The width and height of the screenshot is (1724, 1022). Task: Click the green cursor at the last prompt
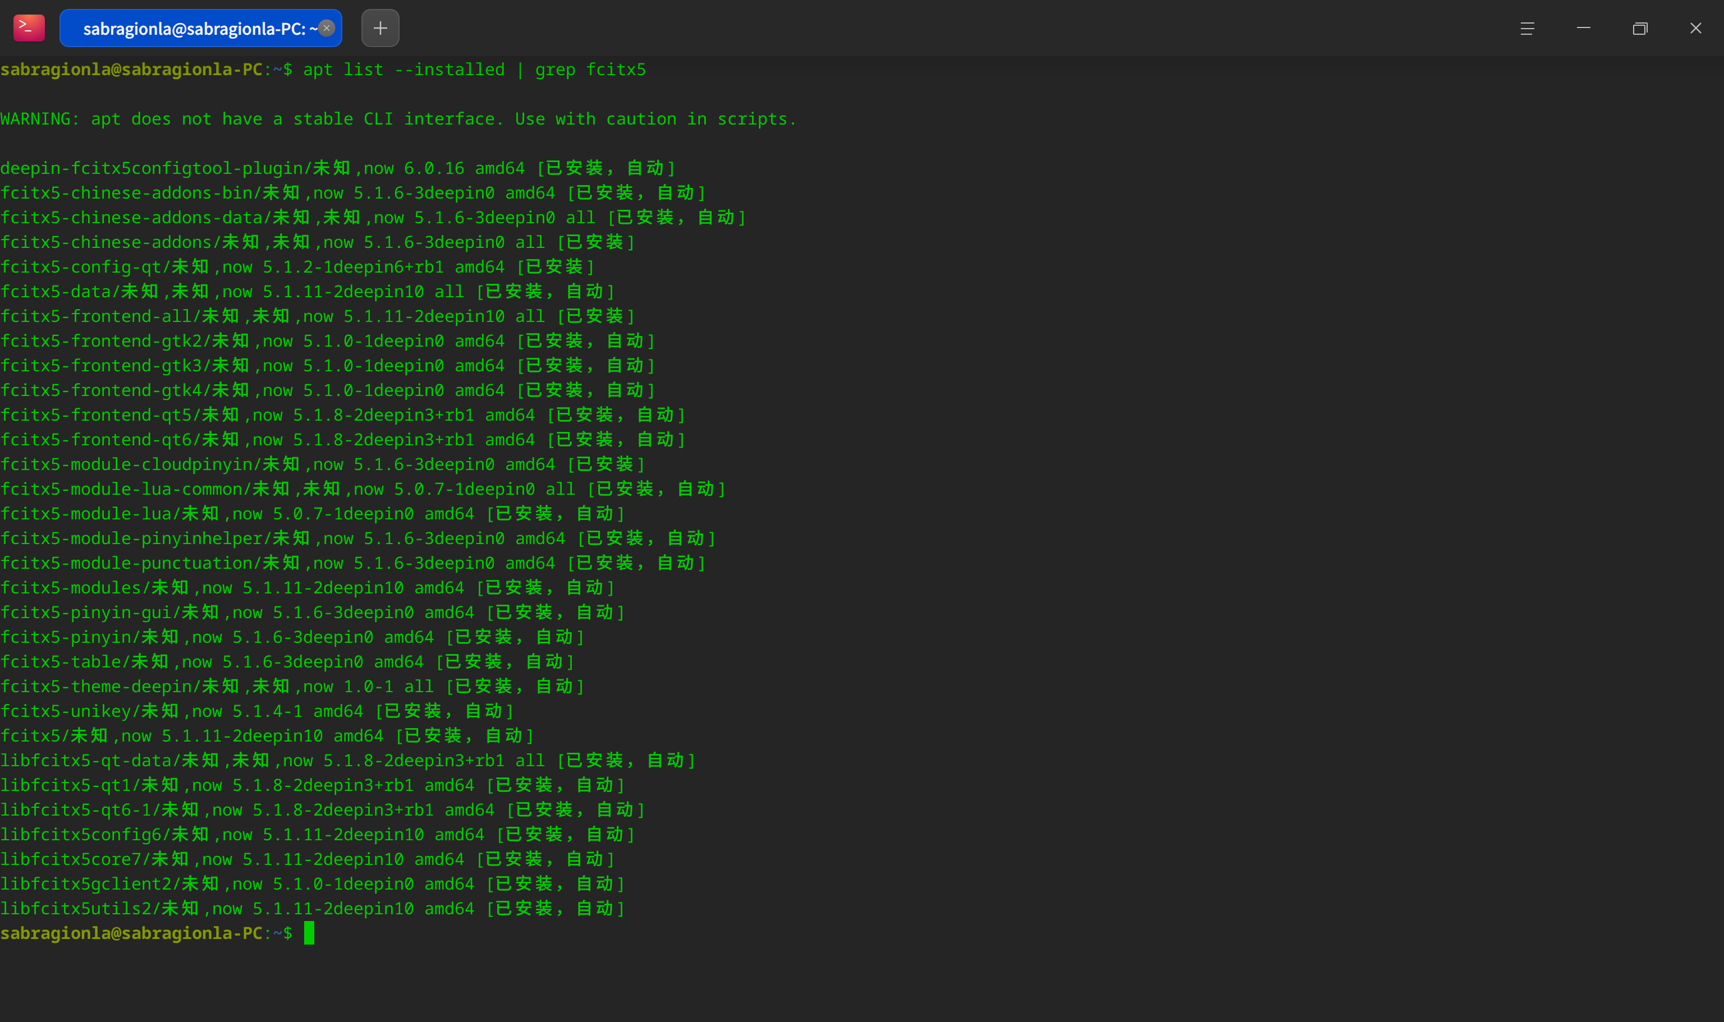click(x=309, y=933)
